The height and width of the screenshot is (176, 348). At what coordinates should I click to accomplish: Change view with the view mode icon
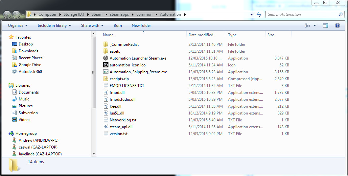click(308, 26)
